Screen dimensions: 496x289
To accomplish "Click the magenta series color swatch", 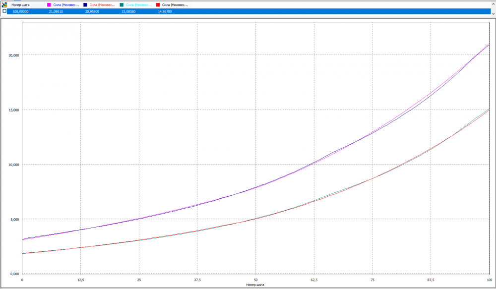I will click(x=49, y=4).
